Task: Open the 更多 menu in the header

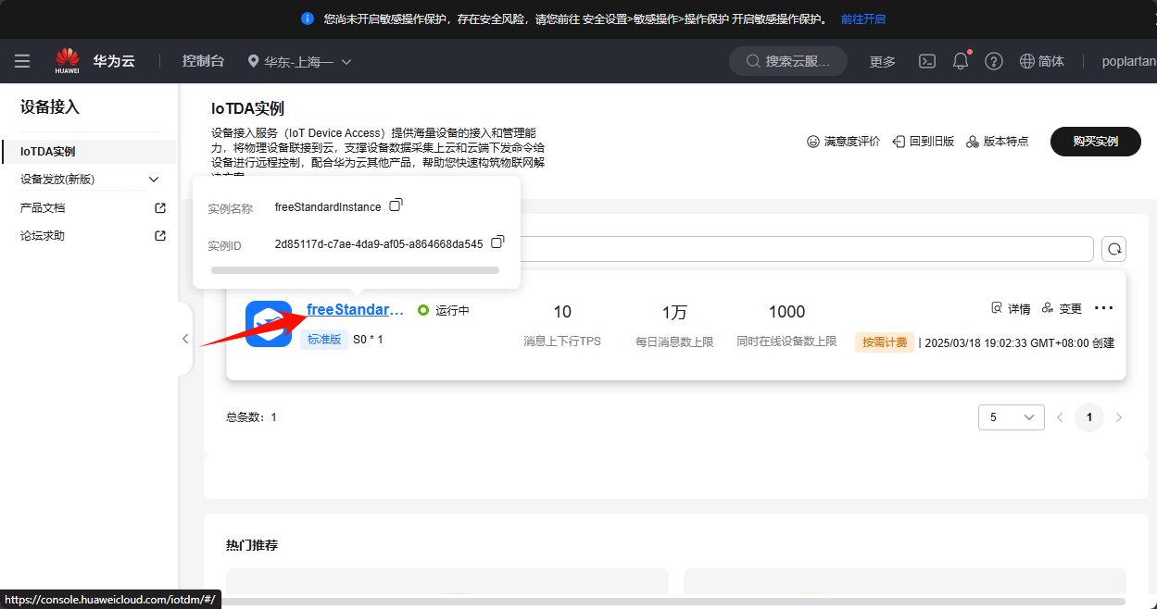Action: point(883,62)
